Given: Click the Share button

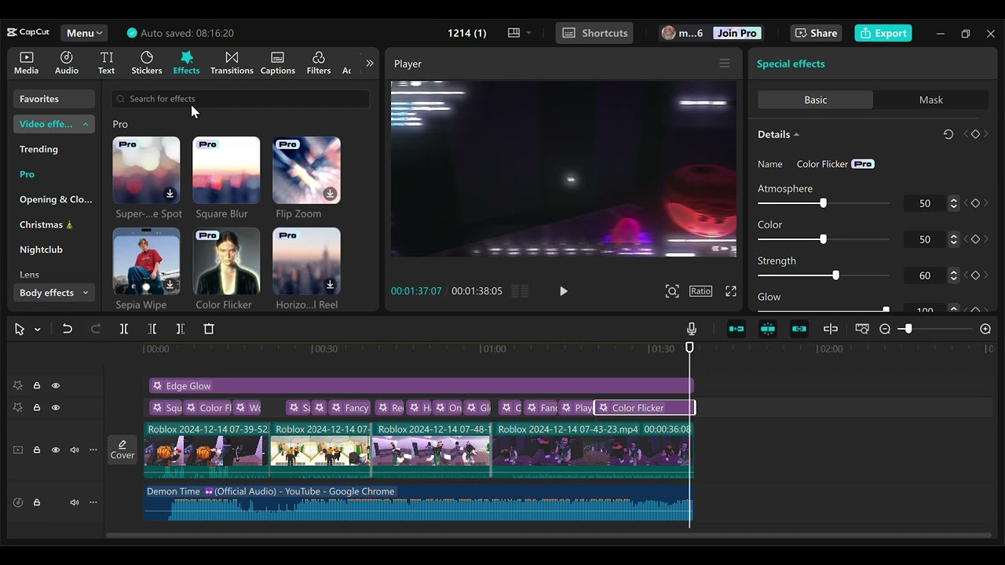Looking at the screenshot, I should [x=816, y=33].
